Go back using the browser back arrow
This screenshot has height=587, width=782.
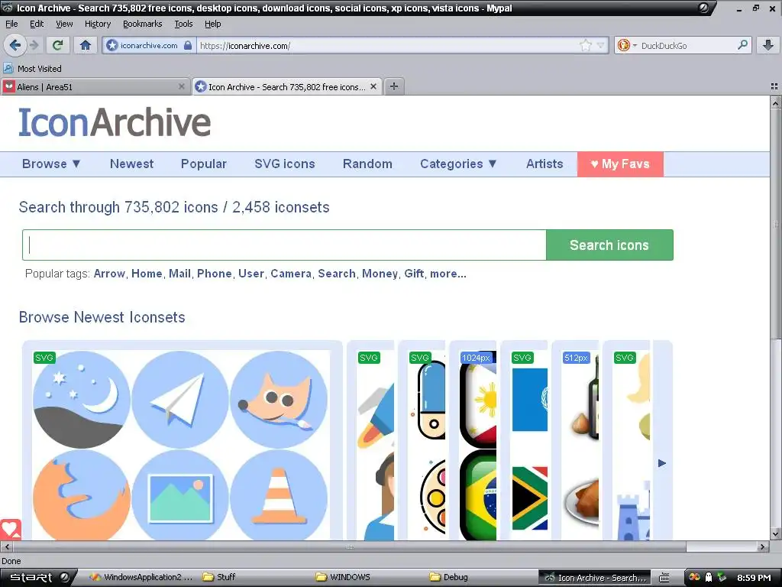click(15, 45)
